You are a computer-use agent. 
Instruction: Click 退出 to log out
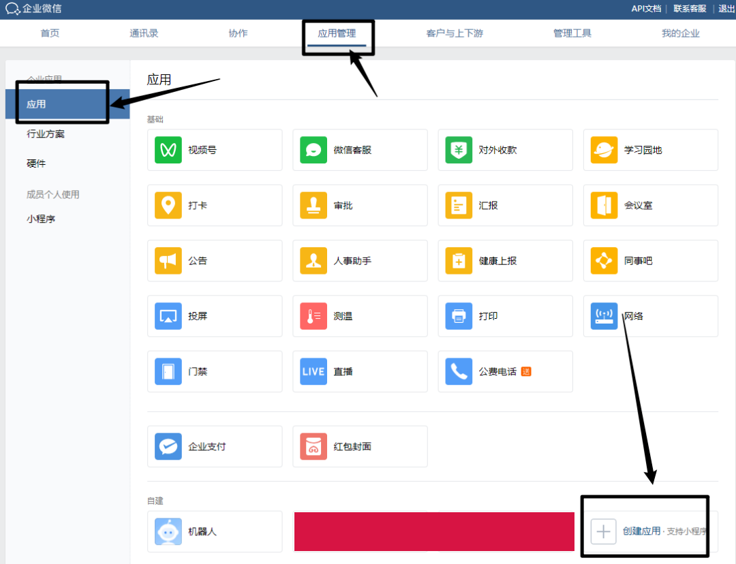[x=726, y=8]
